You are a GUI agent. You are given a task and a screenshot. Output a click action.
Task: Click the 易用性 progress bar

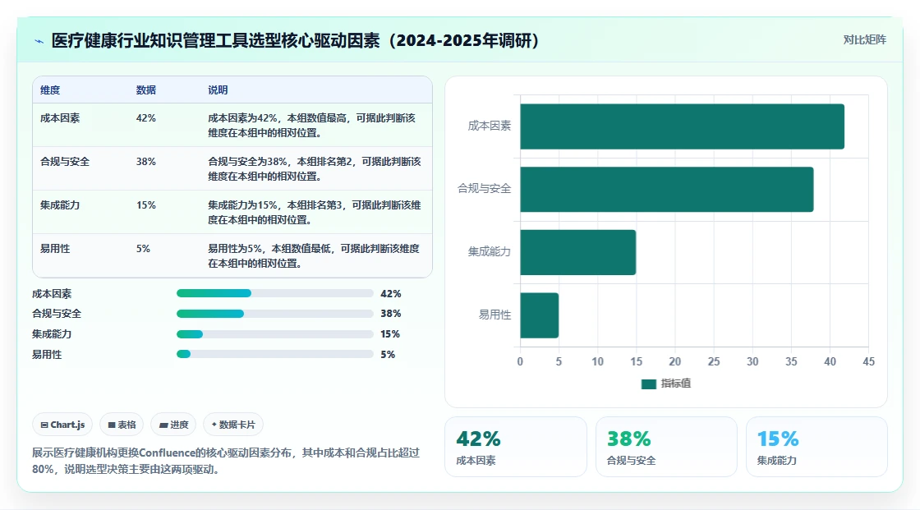pyautogui.click(x=274, y=355)
